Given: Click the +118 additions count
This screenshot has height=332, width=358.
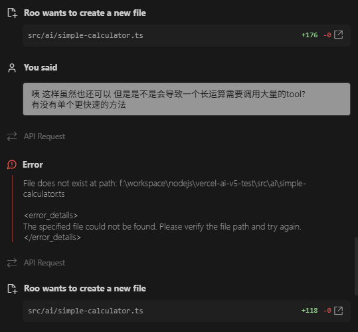Looking at the screenshot, I should pos(310,311).
